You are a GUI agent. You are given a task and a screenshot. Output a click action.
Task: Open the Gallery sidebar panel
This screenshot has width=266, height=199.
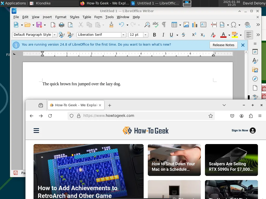point(255,70)
